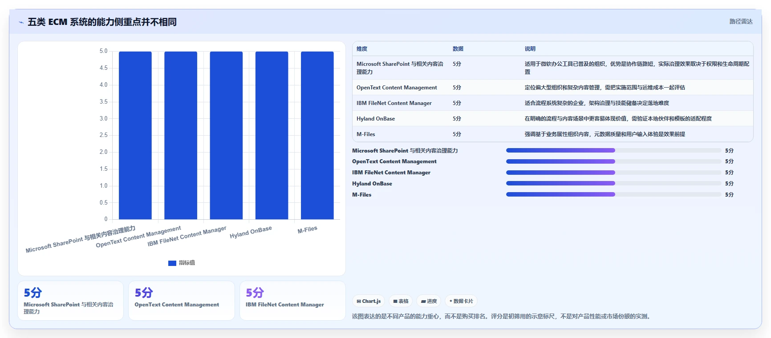
Task: Click the title 五类 ECM 系统的能力侧重点并不相同
Action: 102,22
